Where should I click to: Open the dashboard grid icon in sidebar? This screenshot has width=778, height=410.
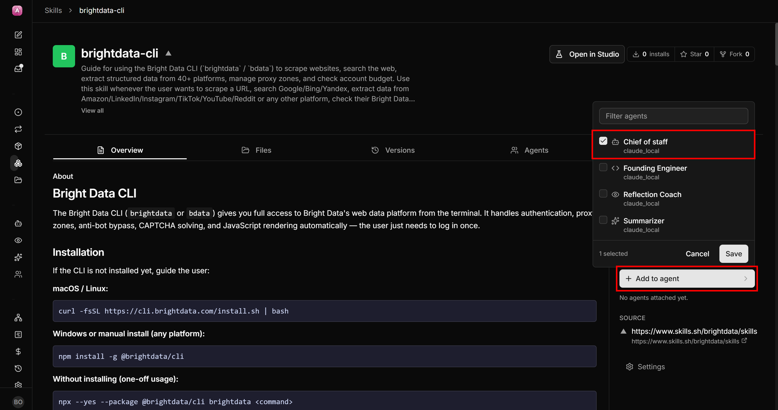point(18,52)
